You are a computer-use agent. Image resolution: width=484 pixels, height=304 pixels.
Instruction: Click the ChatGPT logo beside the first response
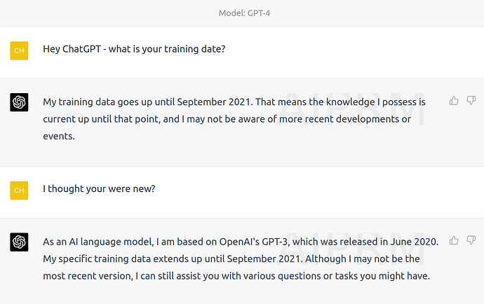[x=20, y=102]
